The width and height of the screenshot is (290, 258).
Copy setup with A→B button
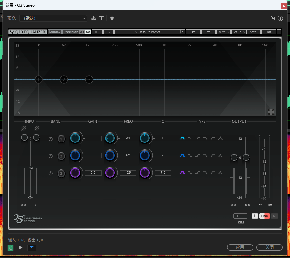(224, 32)
